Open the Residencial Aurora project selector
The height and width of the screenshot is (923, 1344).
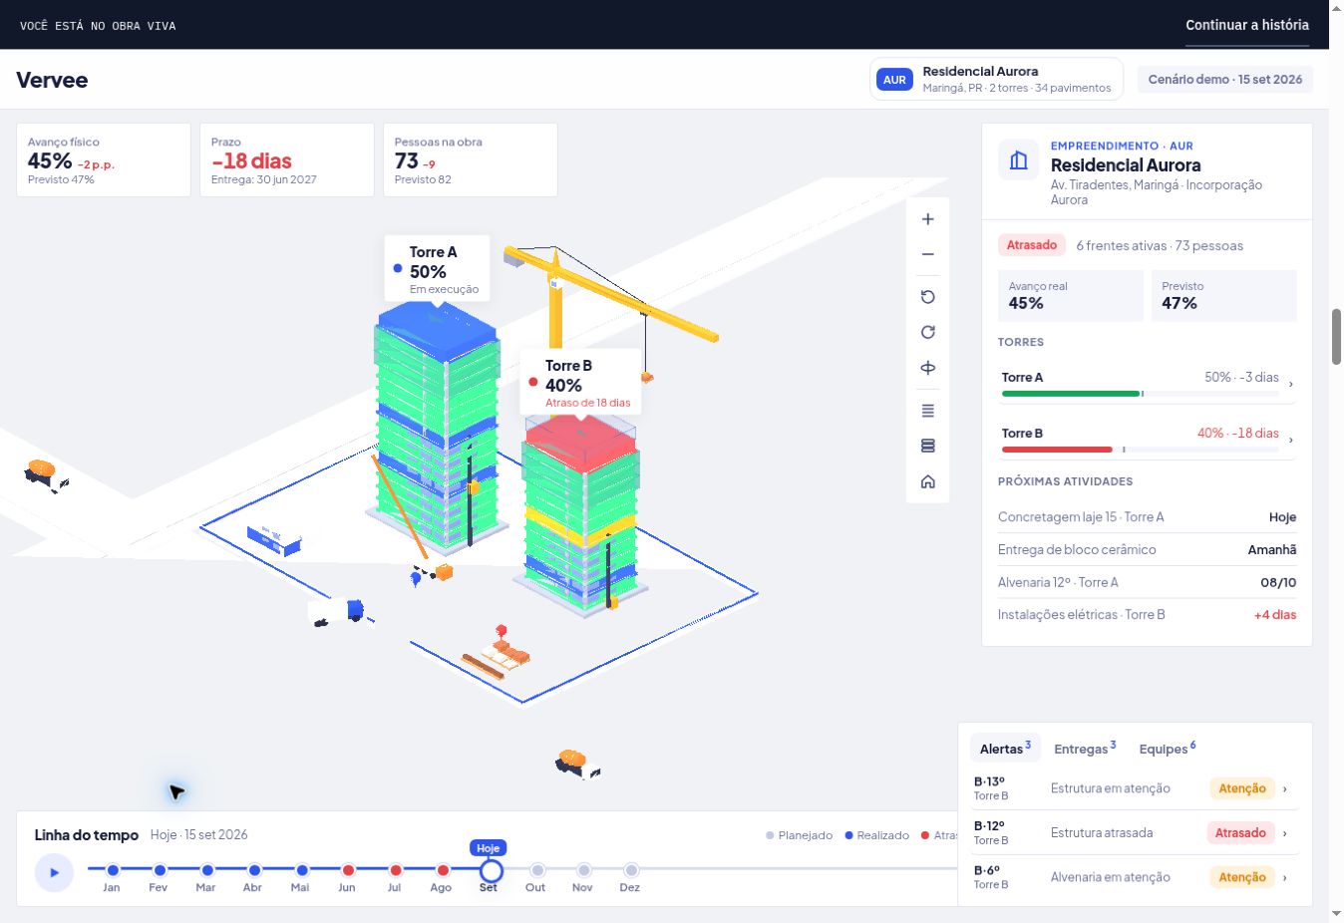coord(996,80)
